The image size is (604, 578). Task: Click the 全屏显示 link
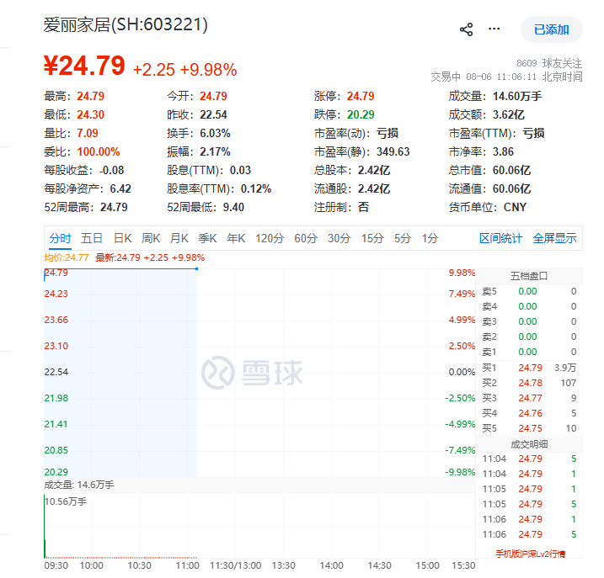coord(554,239)
